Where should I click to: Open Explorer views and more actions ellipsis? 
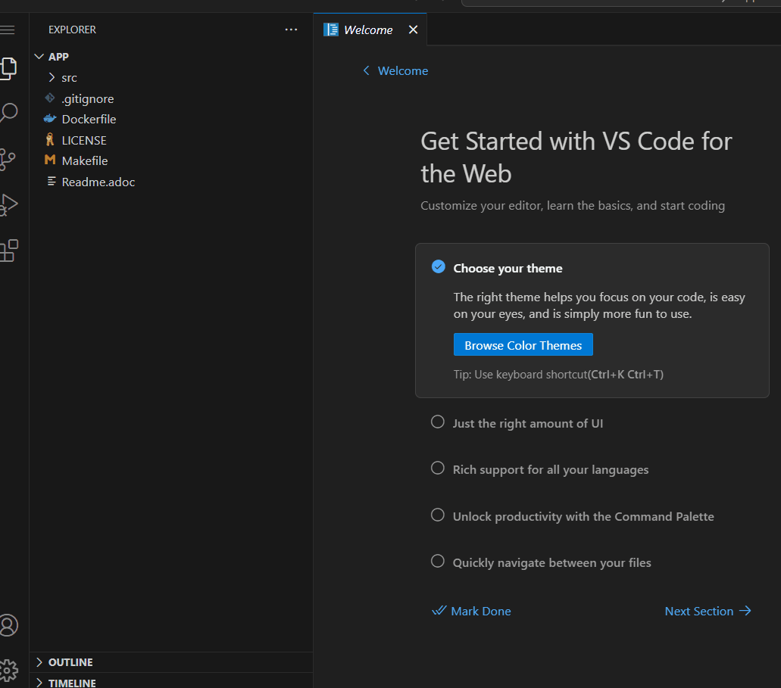point(291,30)
